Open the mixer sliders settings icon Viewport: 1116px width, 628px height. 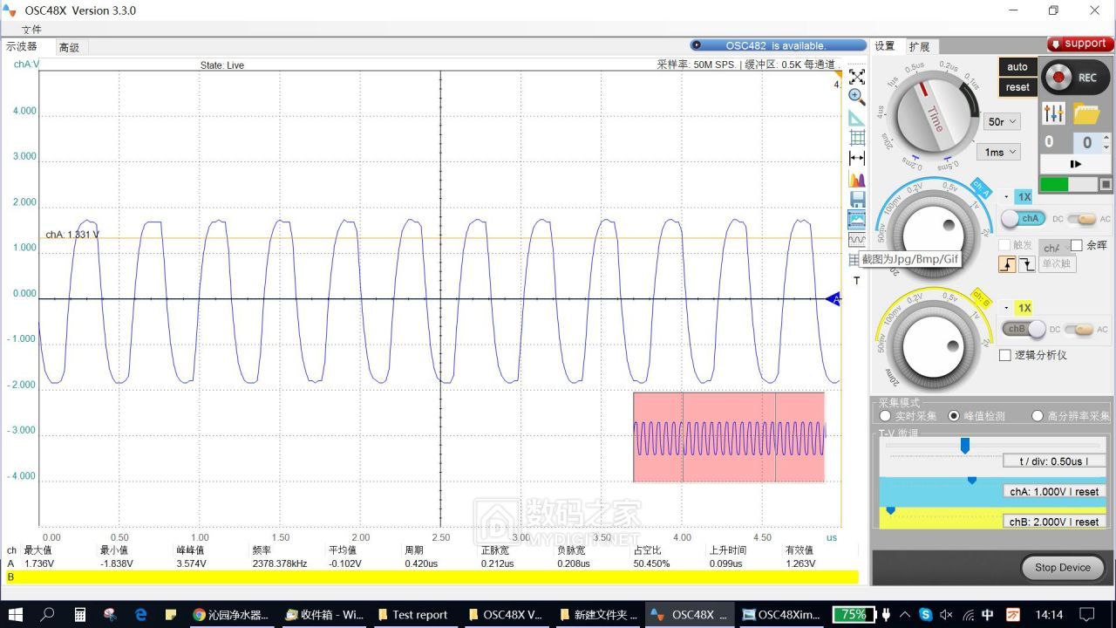1053,113
